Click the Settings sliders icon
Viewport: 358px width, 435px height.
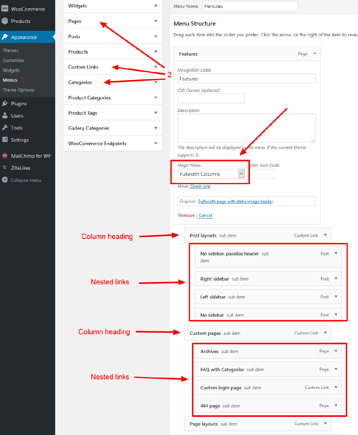coord(5,140)
